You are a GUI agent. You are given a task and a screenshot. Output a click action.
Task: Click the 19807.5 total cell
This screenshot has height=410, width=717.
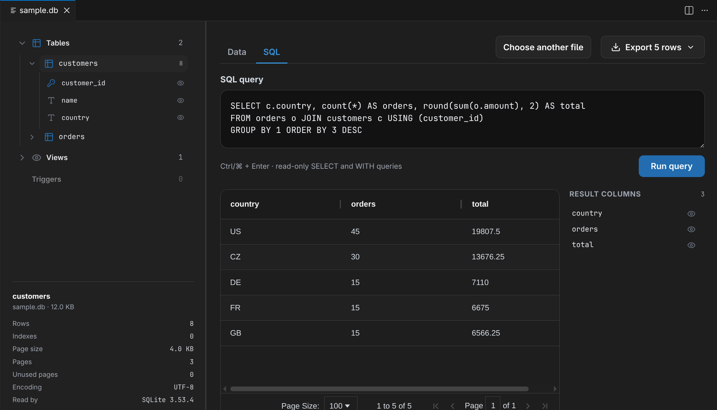tap(510, 231)
